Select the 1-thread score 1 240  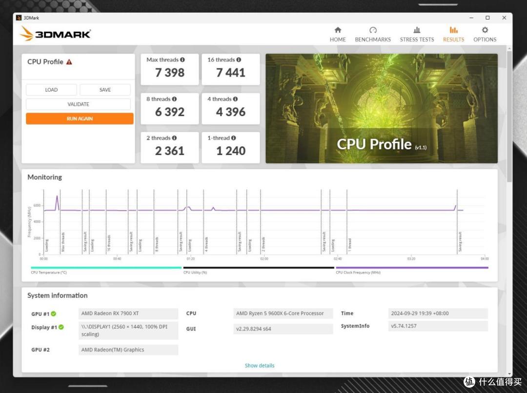tap(230, 151)
